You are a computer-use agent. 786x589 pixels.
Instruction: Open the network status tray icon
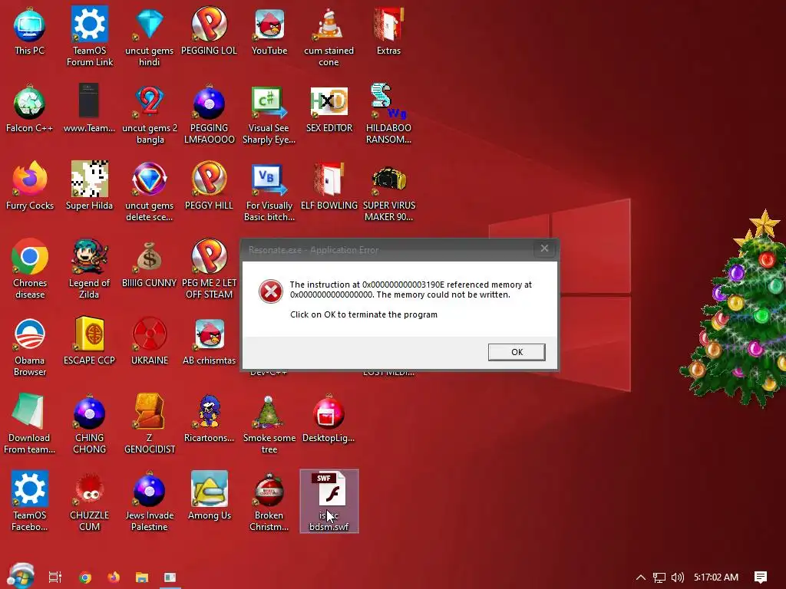[659, 577]
